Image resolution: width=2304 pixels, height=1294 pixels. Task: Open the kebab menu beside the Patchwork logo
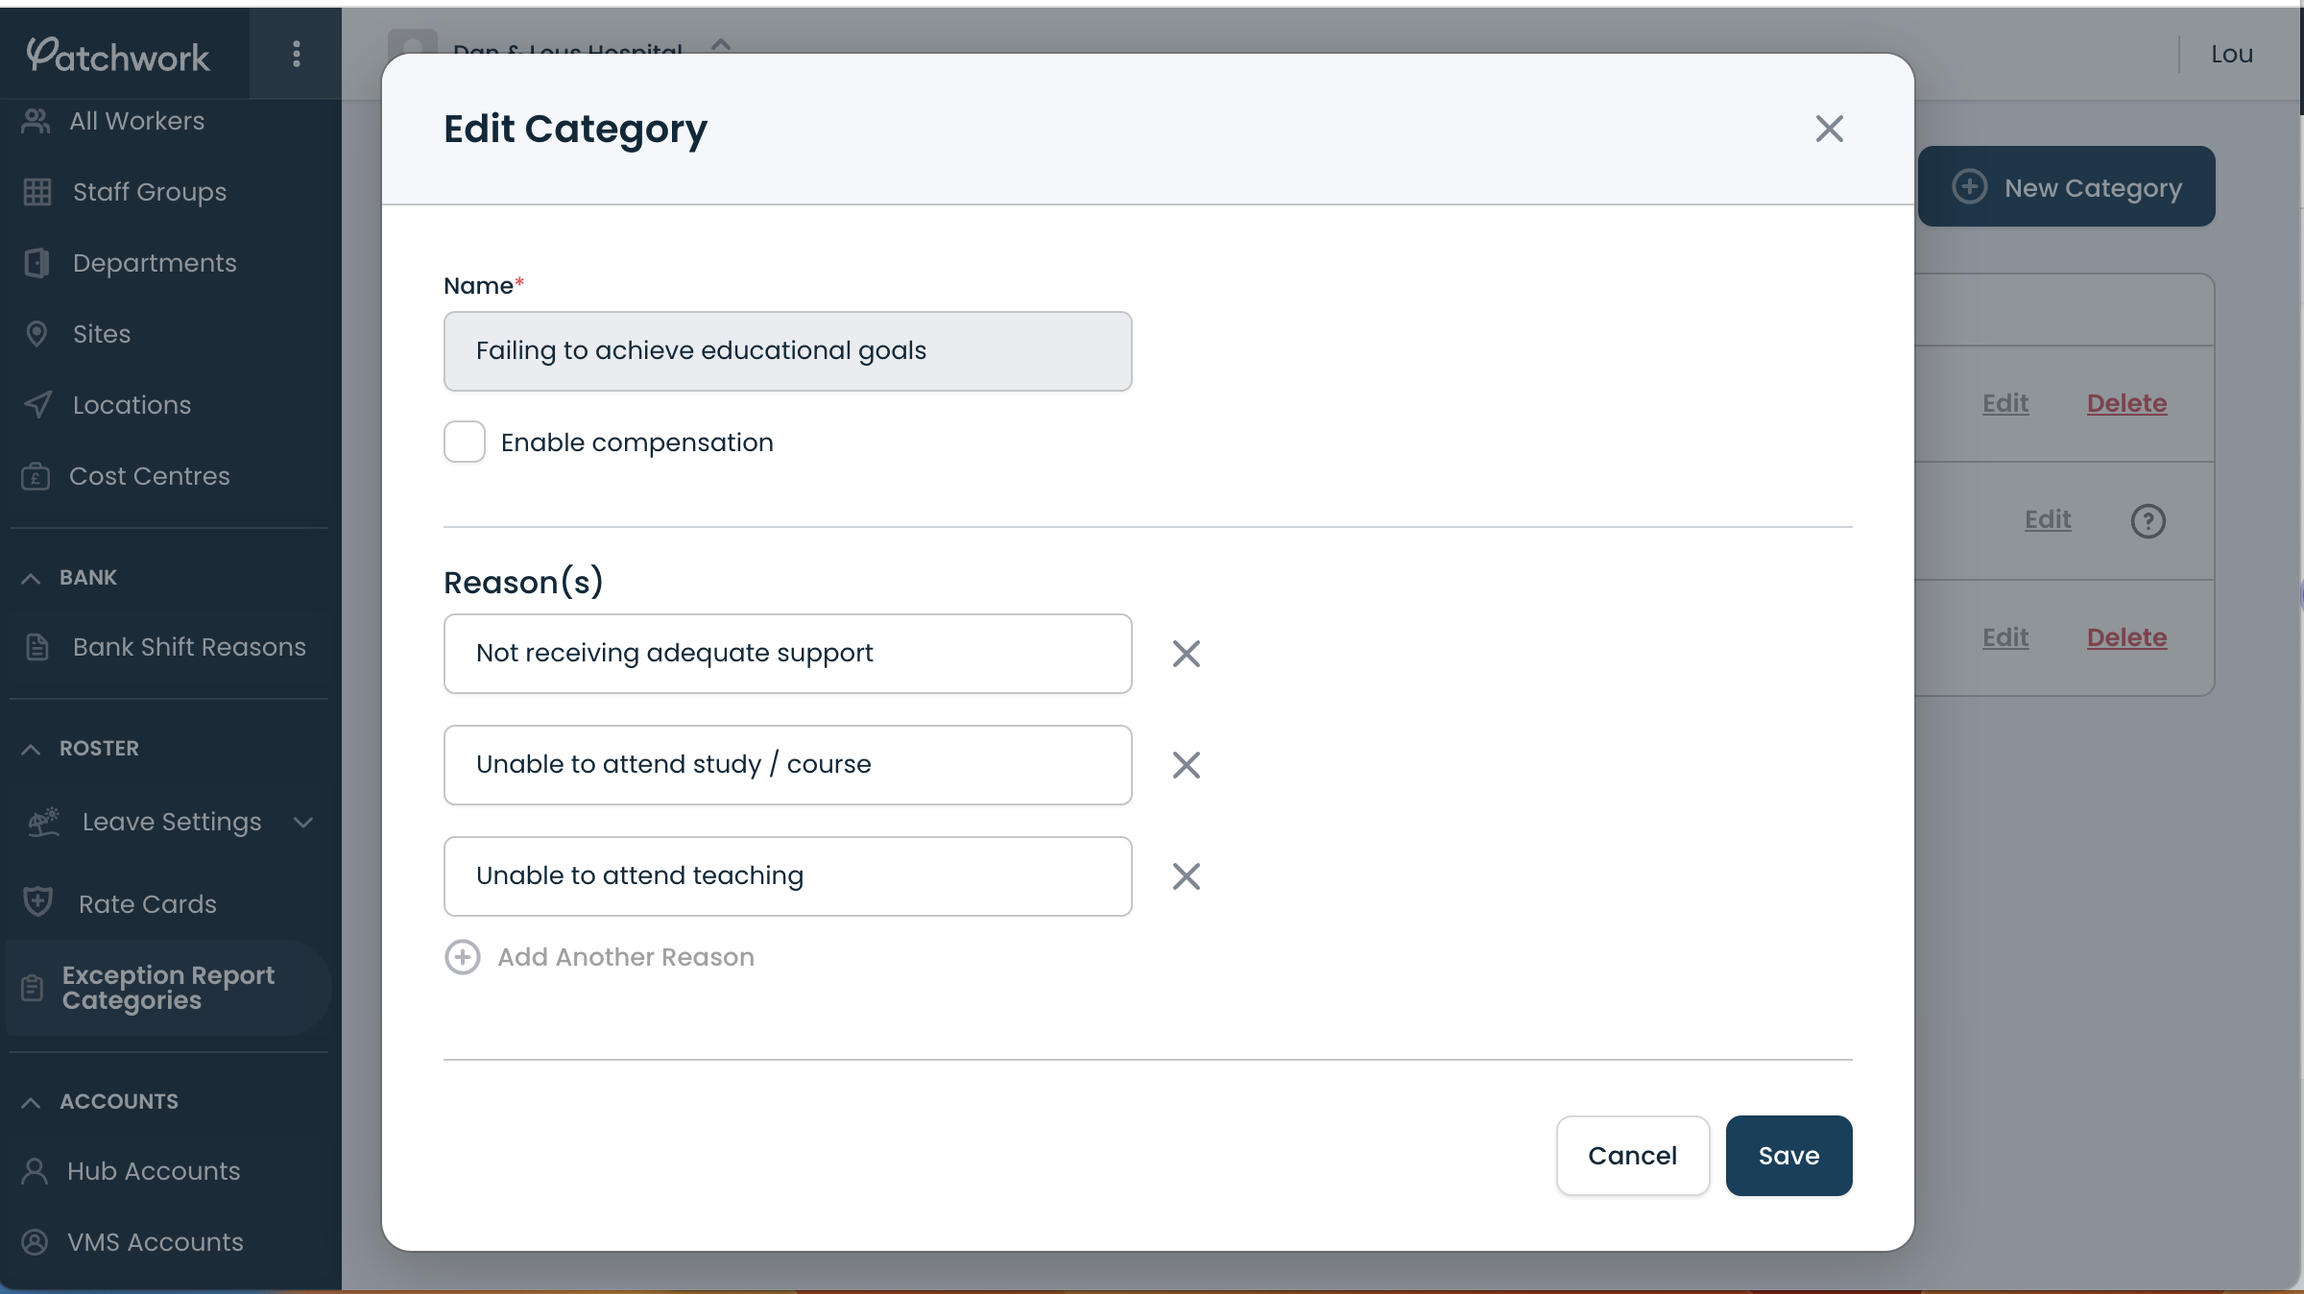tap(296, 54)
